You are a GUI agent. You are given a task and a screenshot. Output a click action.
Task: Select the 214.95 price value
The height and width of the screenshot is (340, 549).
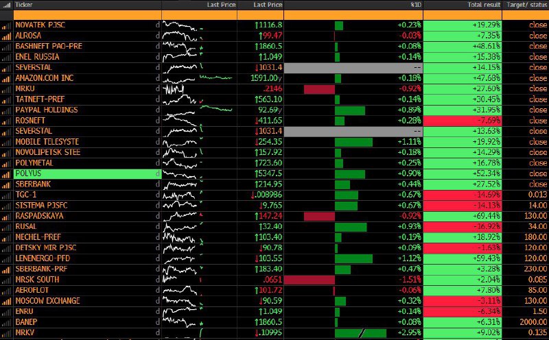point(268,184)
